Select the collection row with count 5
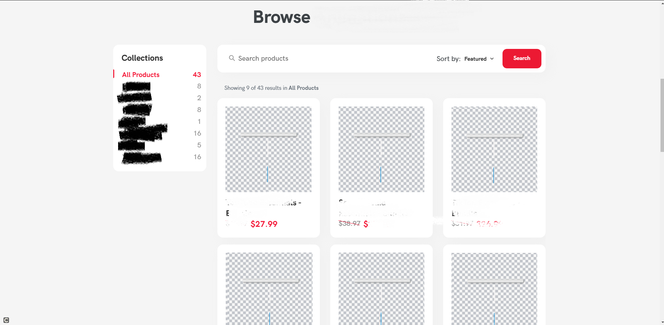Screen dimensions: 664x325 click(x=160, y=145)
